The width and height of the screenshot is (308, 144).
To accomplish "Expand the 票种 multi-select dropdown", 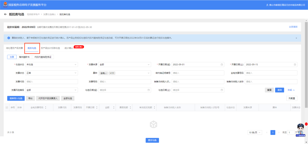I will tap(125, 73).
